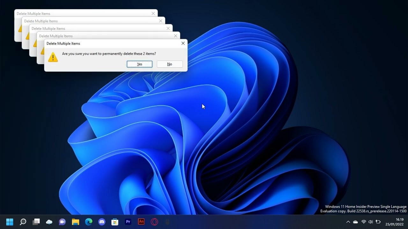Open OneDrive from the system tray
The height and width of the screenshot is (229, 408).
(x=355, y=222)
